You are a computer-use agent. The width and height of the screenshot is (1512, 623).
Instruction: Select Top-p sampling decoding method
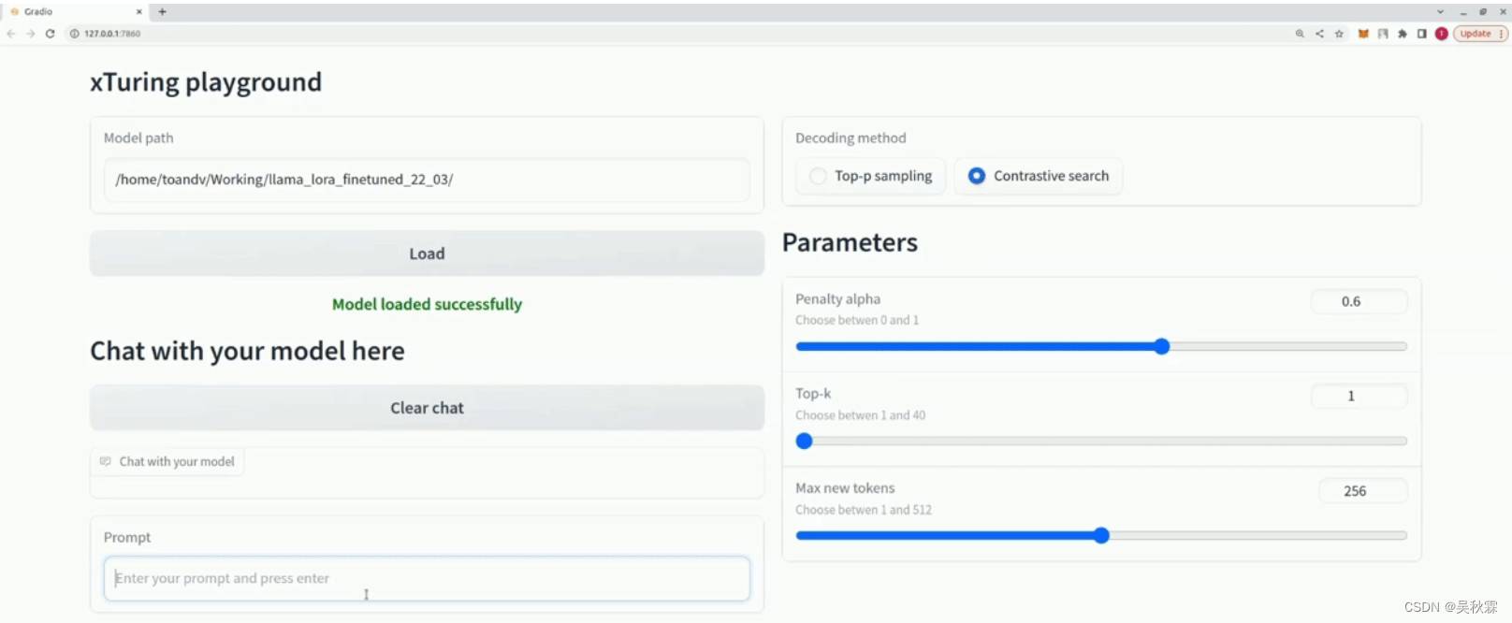pyautogui.click(x=818, y=176)
